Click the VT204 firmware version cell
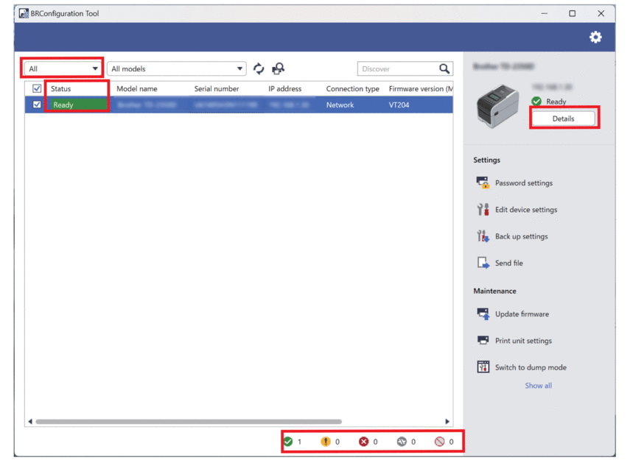Viewport: 633px width, 463px height. point(399,105)
